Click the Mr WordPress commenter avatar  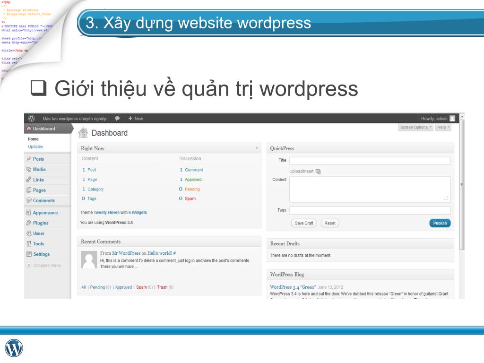coord(89,259)
